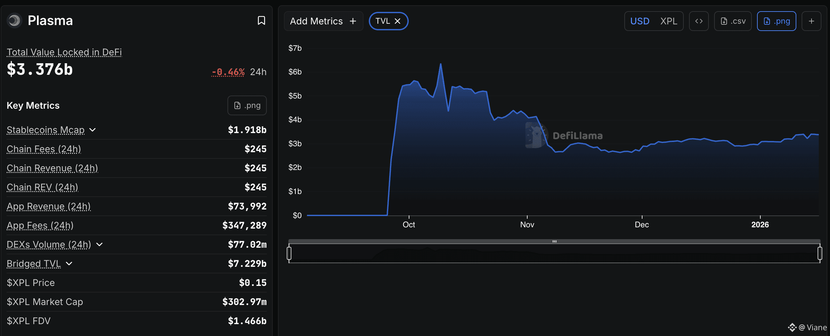
Task: Remove the TVL metric chip
Action: tap(398, 21)
